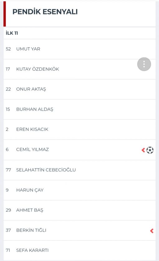Select player Ahmet Baş
This screenshot has height=261, width=159.
point(79,210)
